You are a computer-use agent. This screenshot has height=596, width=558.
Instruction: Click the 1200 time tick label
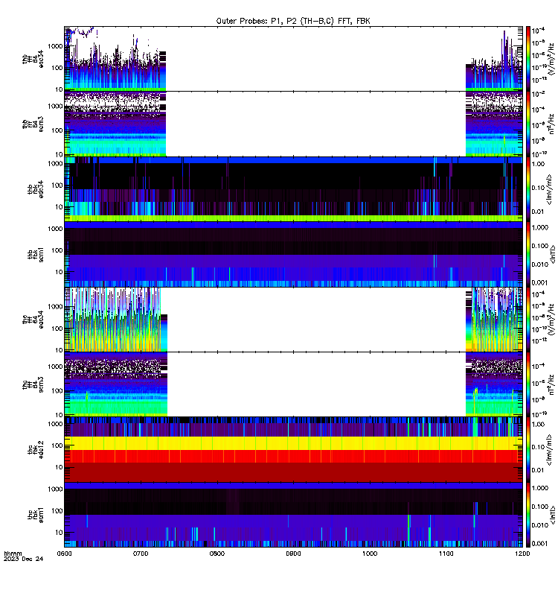(x=522, y=554)
